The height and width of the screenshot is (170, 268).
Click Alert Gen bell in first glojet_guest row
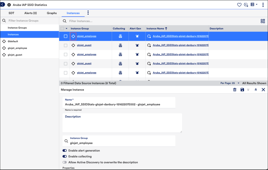pyautogui.click(x=137, y=45)
